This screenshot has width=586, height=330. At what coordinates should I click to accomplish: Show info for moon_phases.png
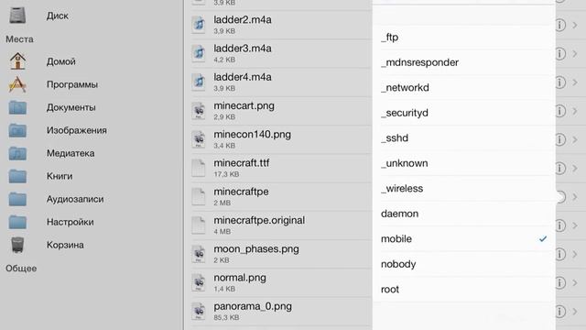click(x=559, y=255)
